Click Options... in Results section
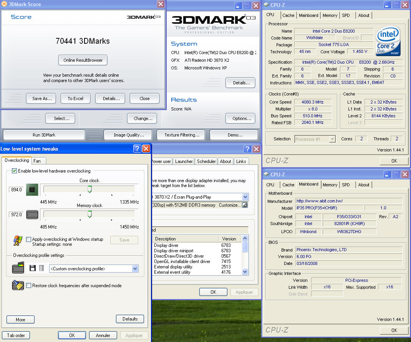Screen dimensions: 411x342 pyautogui.click(x=240, y=118)
